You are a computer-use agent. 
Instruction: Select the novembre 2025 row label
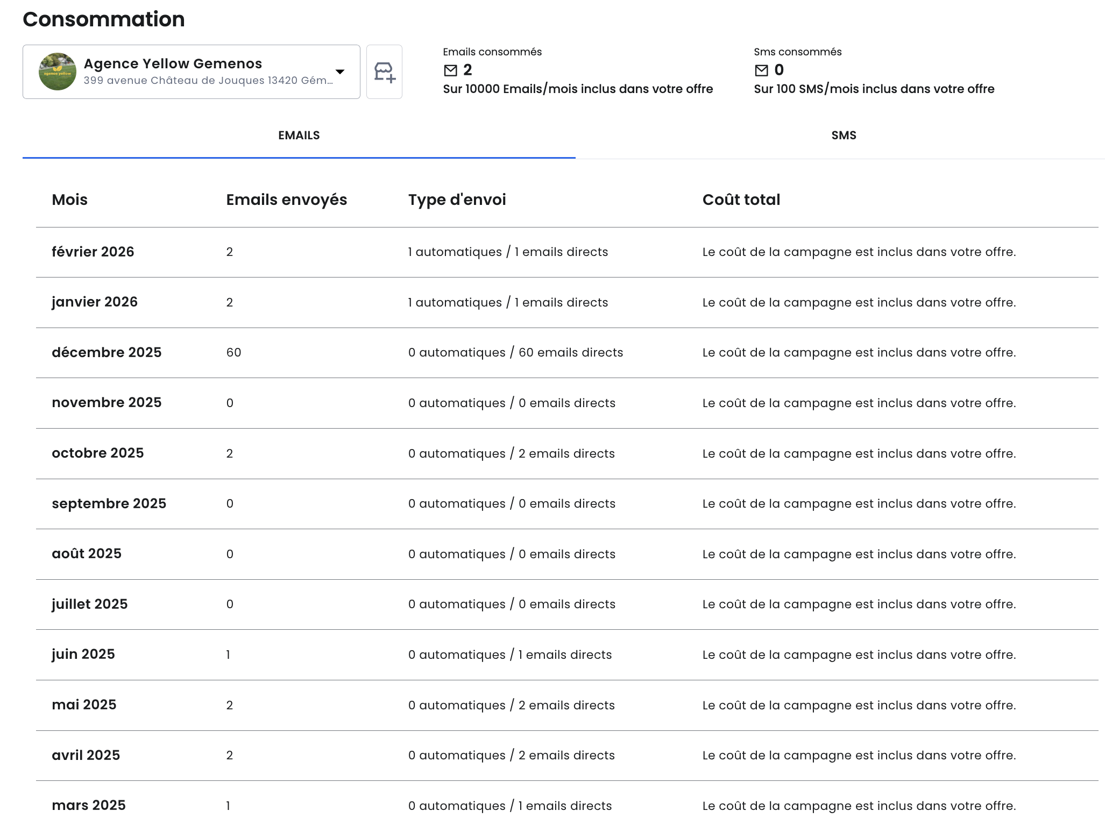click(x=107, y=402)
